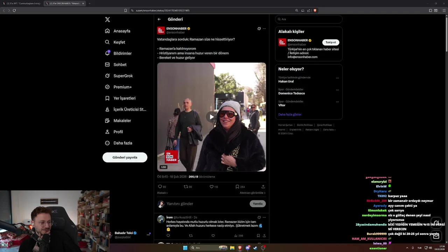Bookmark the ENSONHABER post (264)
Viewport: 448px width, 252px height.
pos(240,187)
